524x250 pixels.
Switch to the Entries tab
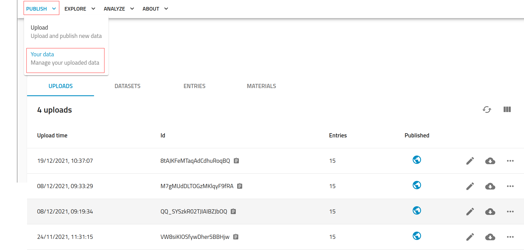pyautogui.click(x=194, y=86)
